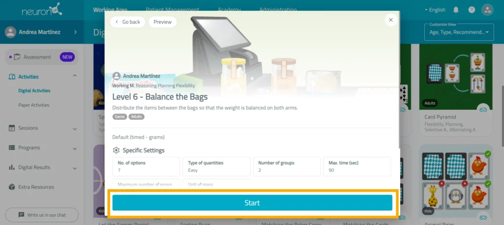Start the Balance the Bags activity
The image size is (504, 225).
pyautogui.click(x=252, y=203)
